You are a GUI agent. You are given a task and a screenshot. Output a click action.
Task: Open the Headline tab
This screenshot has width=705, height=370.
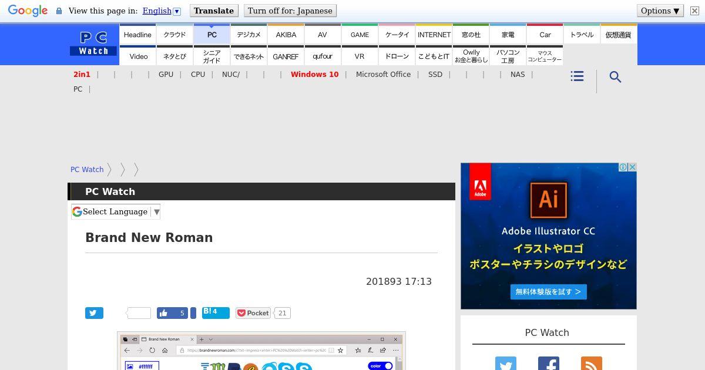click(x=137, y=35)
